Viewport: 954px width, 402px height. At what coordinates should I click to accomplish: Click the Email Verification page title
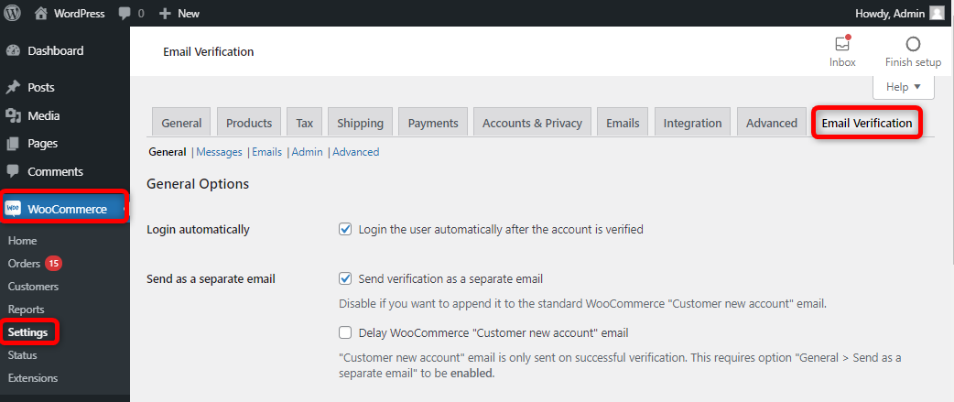(x=208, y=51)
